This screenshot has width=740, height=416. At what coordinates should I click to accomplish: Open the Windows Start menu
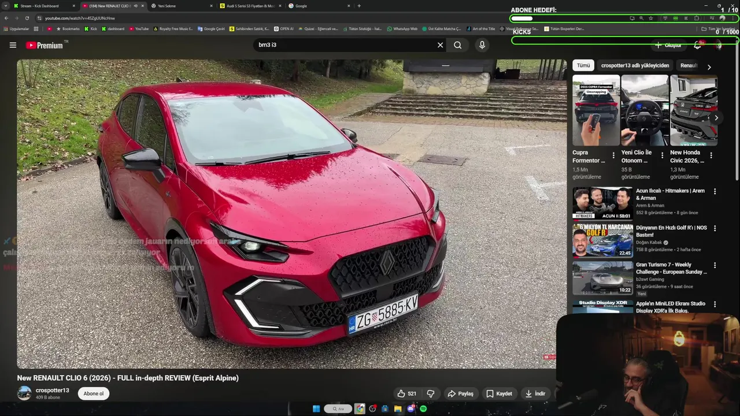316,409
